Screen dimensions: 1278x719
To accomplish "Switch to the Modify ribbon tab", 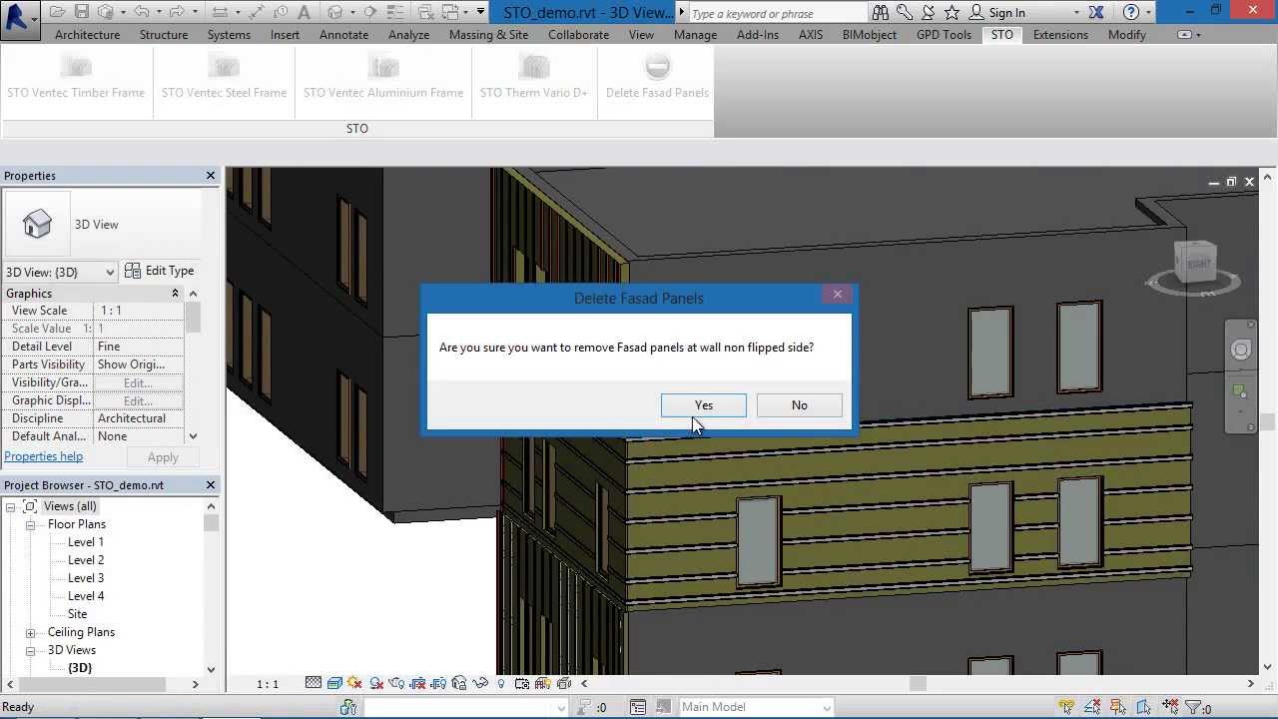I will [1127, 35].
